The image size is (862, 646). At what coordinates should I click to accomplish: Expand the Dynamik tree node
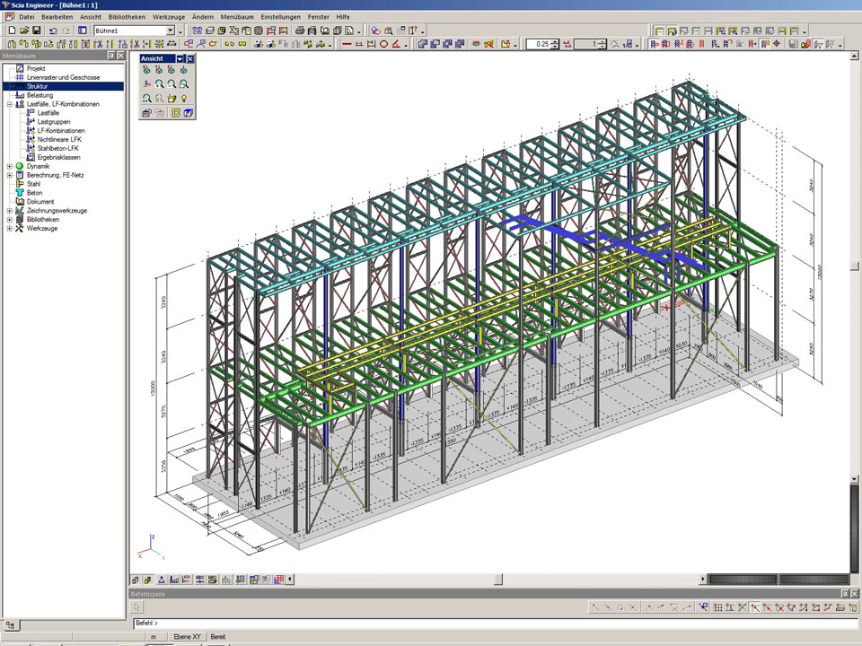tap(9, 166)
